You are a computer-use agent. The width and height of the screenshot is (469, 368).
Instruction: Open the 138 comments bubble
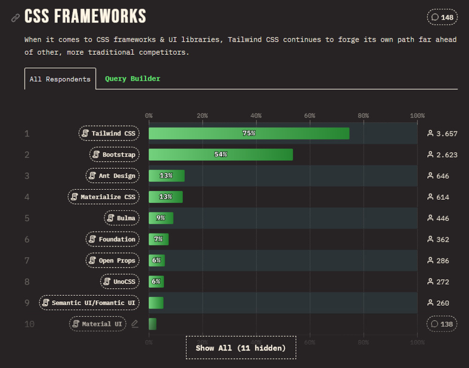[442, 324]
